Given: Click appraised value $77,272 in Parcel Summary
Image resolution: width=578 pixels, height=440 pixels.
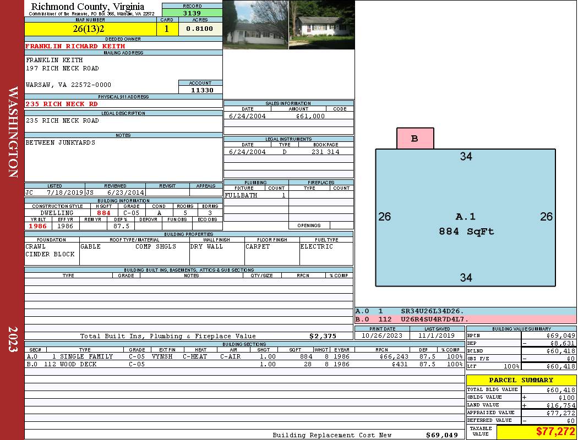Looking at the screenshot, I should (x=561, y=413).
